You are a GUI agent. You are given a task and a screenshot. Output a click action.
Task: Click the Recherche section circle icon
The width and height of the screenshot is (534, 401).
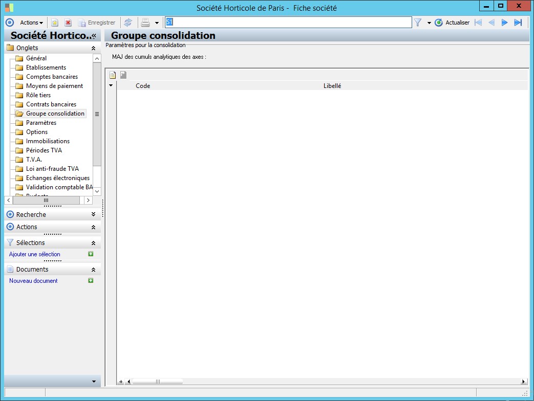[10, 214]
